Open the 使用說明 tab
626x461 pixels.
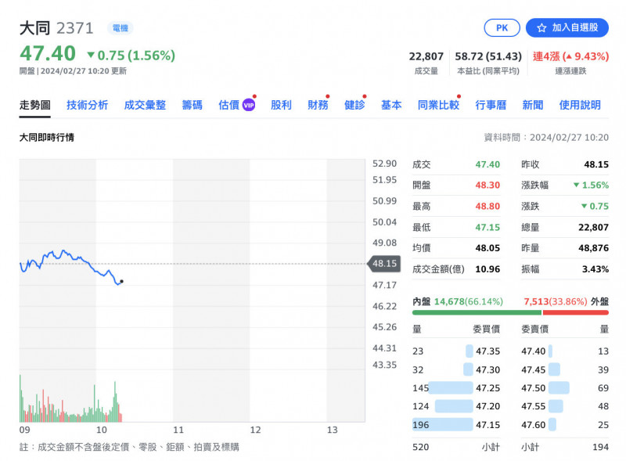coord(580,105)
